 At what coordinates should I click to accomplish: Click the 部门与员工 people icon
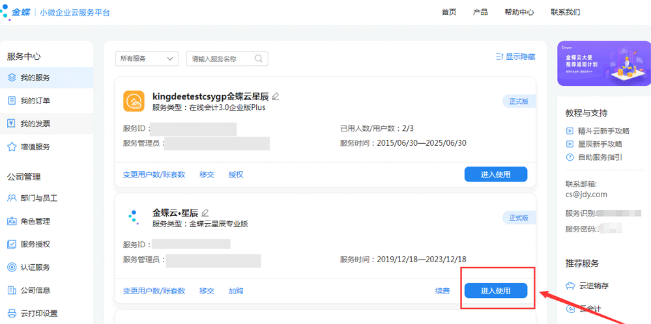pyautogui.click(x=12, y=198)
